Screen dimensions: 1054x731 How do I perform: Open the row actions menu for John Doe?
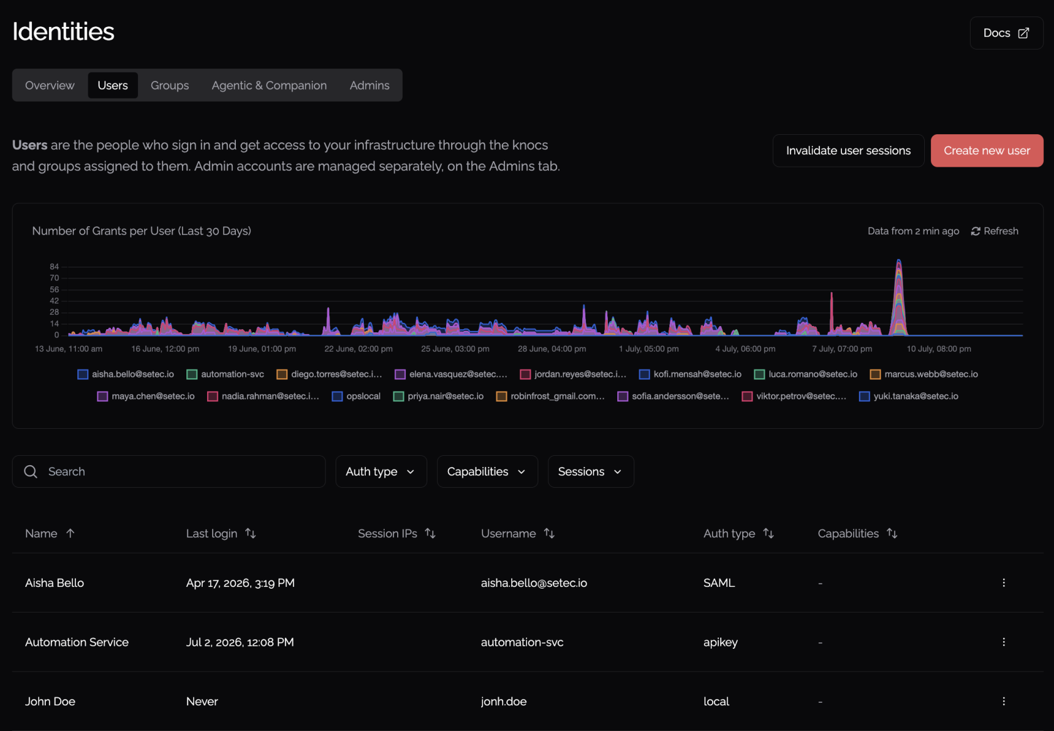(1004, 701)
